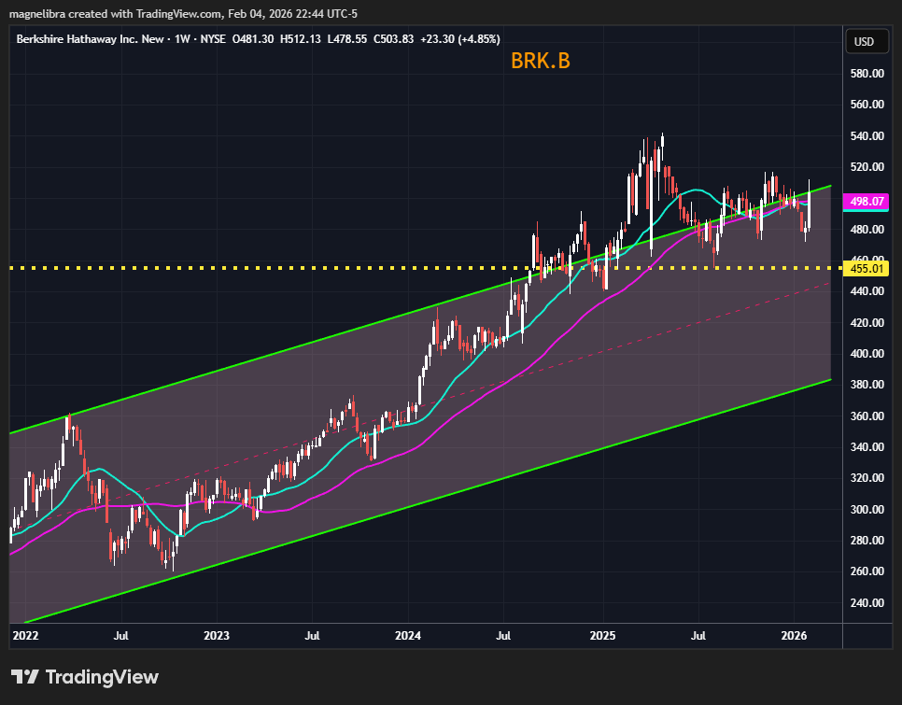Click the 540.00 price axis label
This screenshot has width=902, height=705.
(867, 136)
